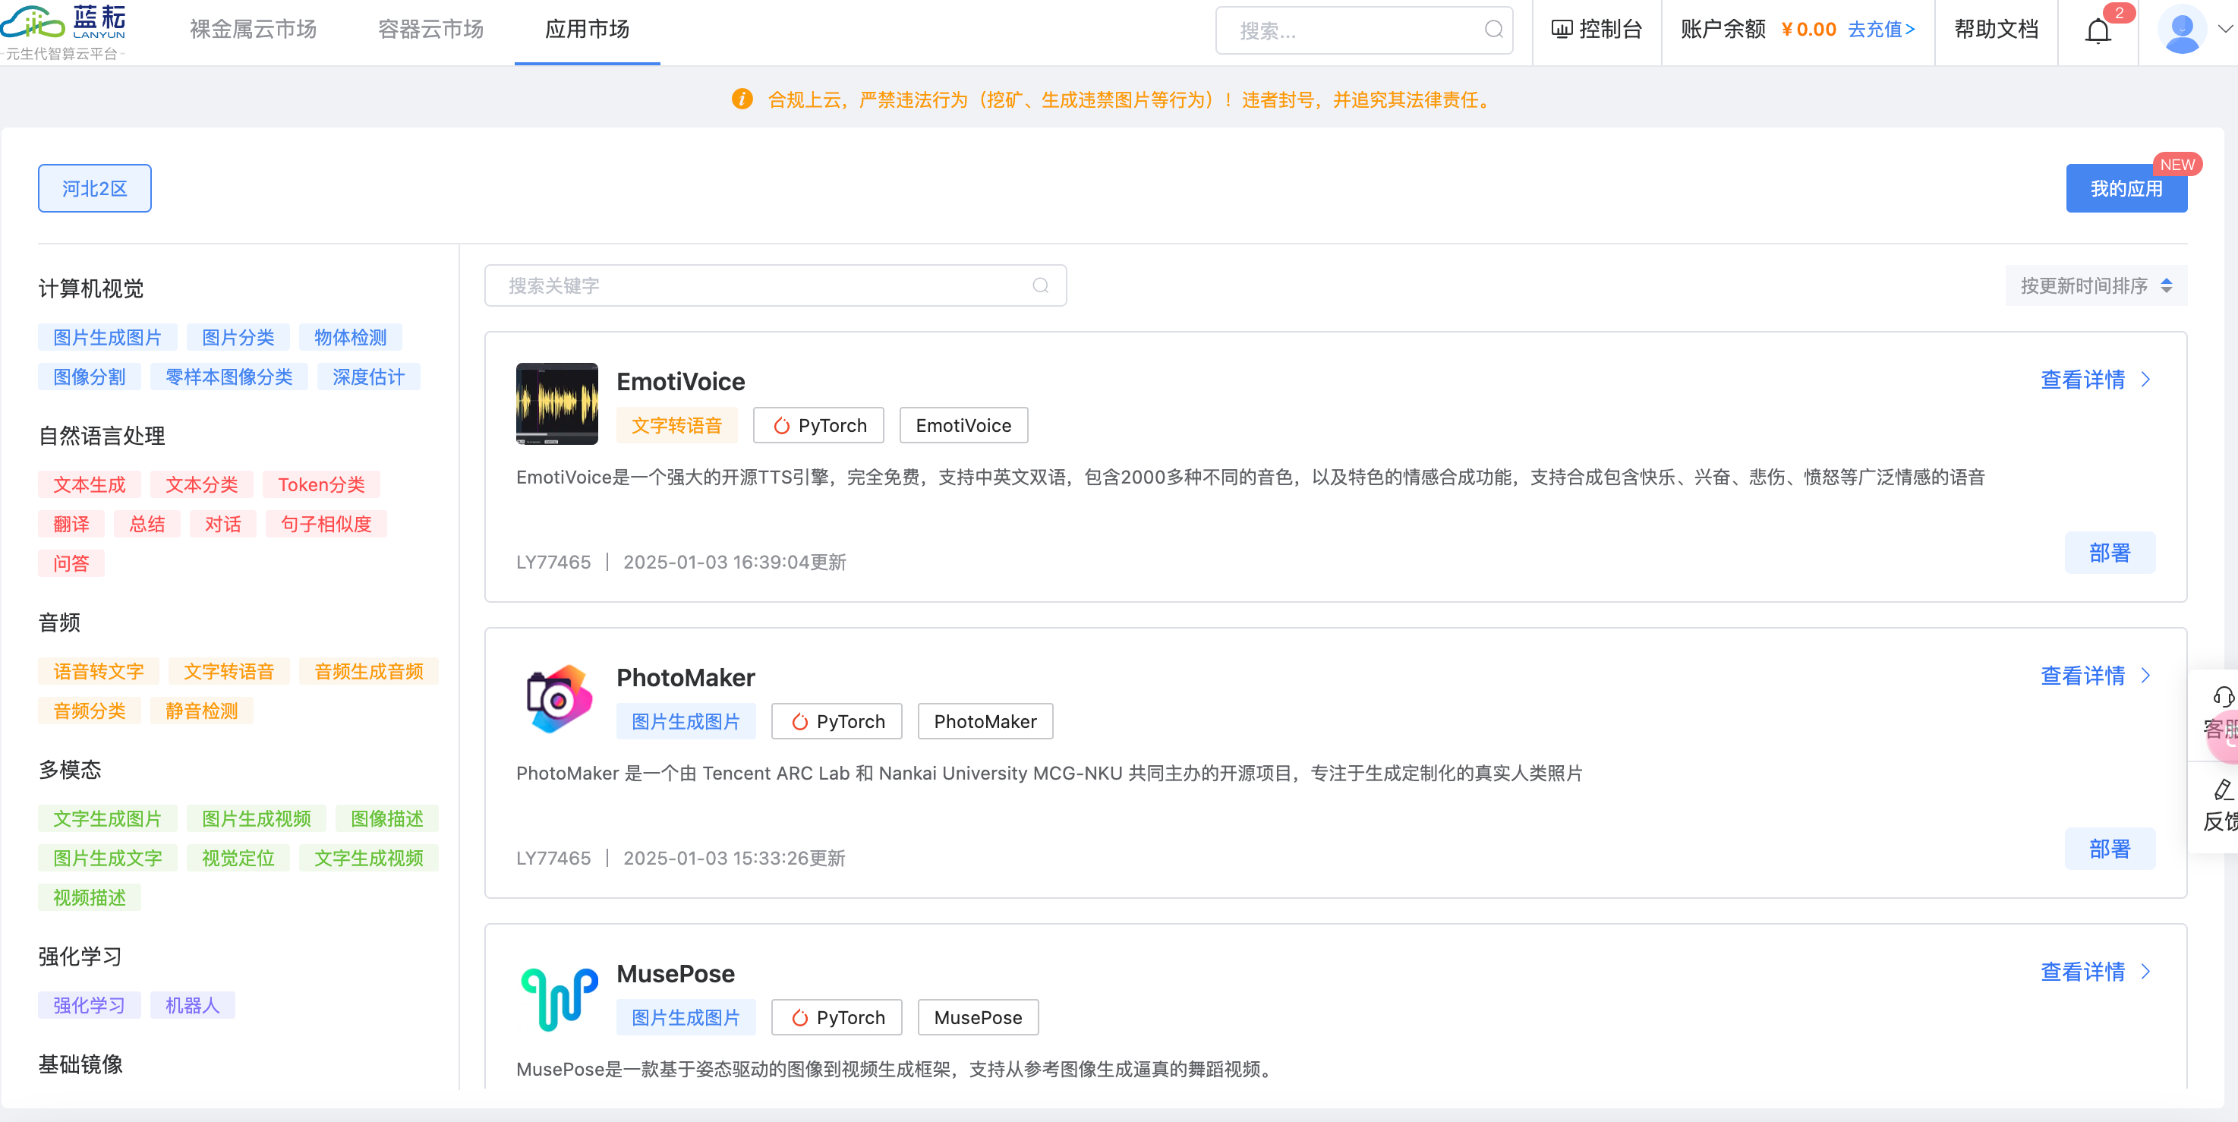Image resolution: width=2238 pixels, height=1122 pixels.
Task: Open the user avatar menu
Action: [x=2182, y=30]
